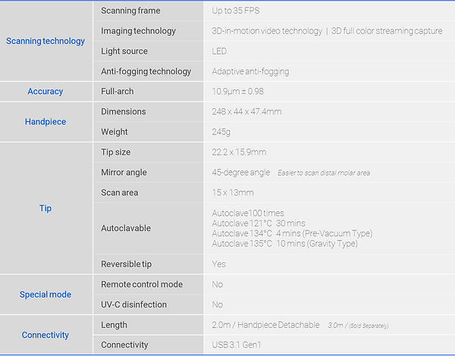Select the Scan area value 15 x 13mm
The height and width of the screenshot is (356, 455).
pos(233,192)
